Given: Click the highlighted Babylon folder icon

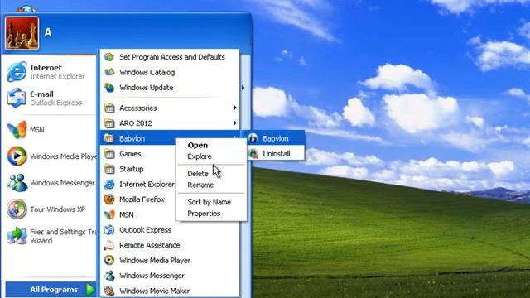Looking at the screenshot, I should 109,138.
